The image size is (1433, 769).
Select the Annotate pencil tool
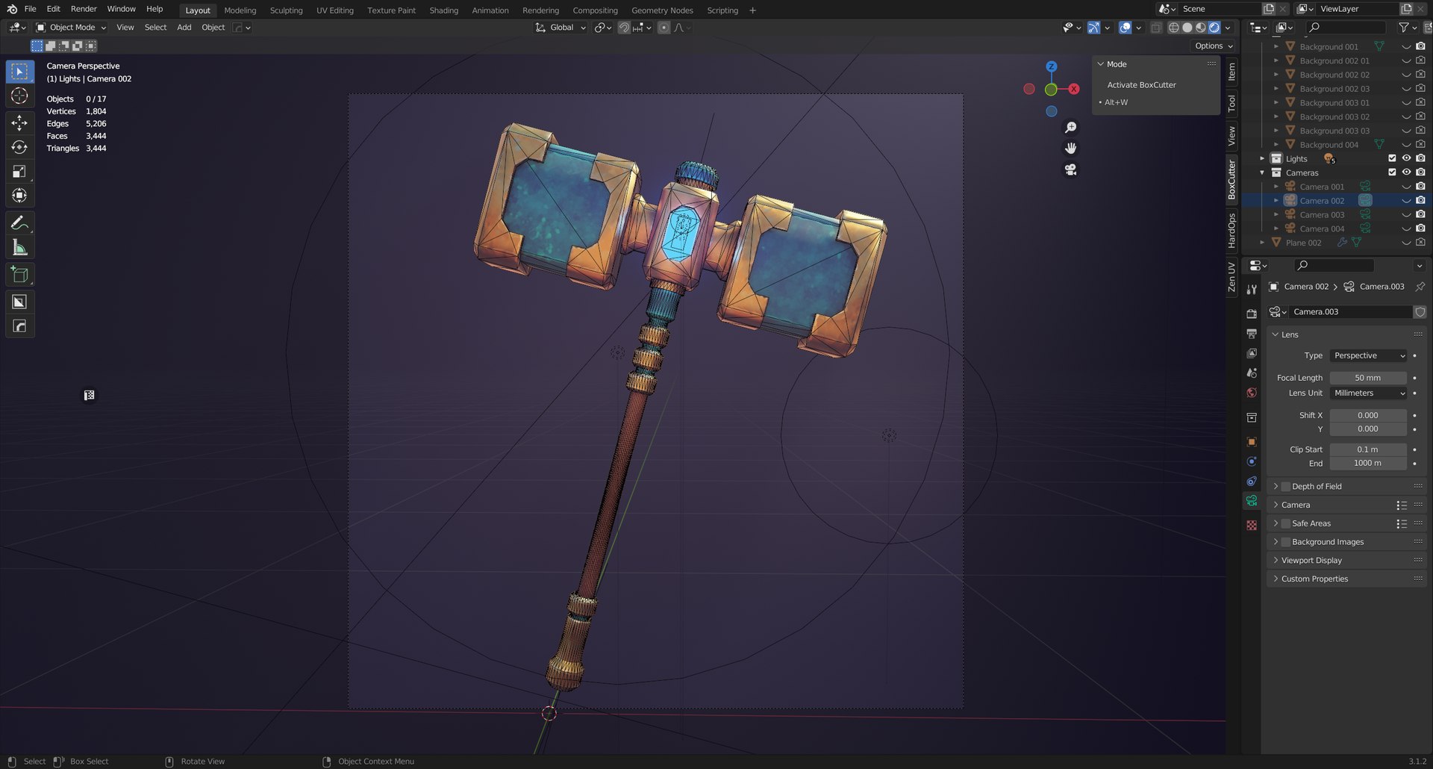pyautogui.click(x=19, y=223)
